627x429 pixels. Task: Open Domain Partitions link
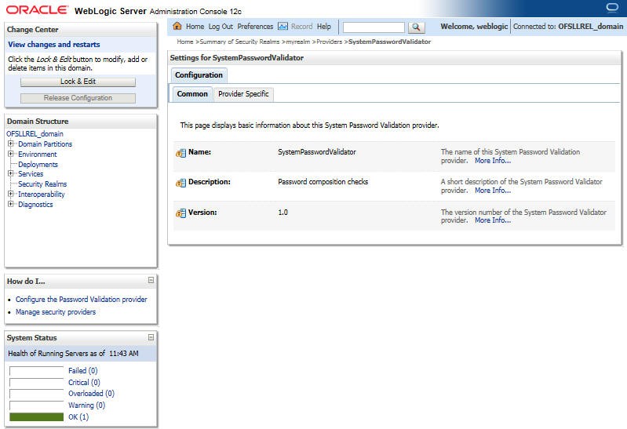tap(46, 144)
